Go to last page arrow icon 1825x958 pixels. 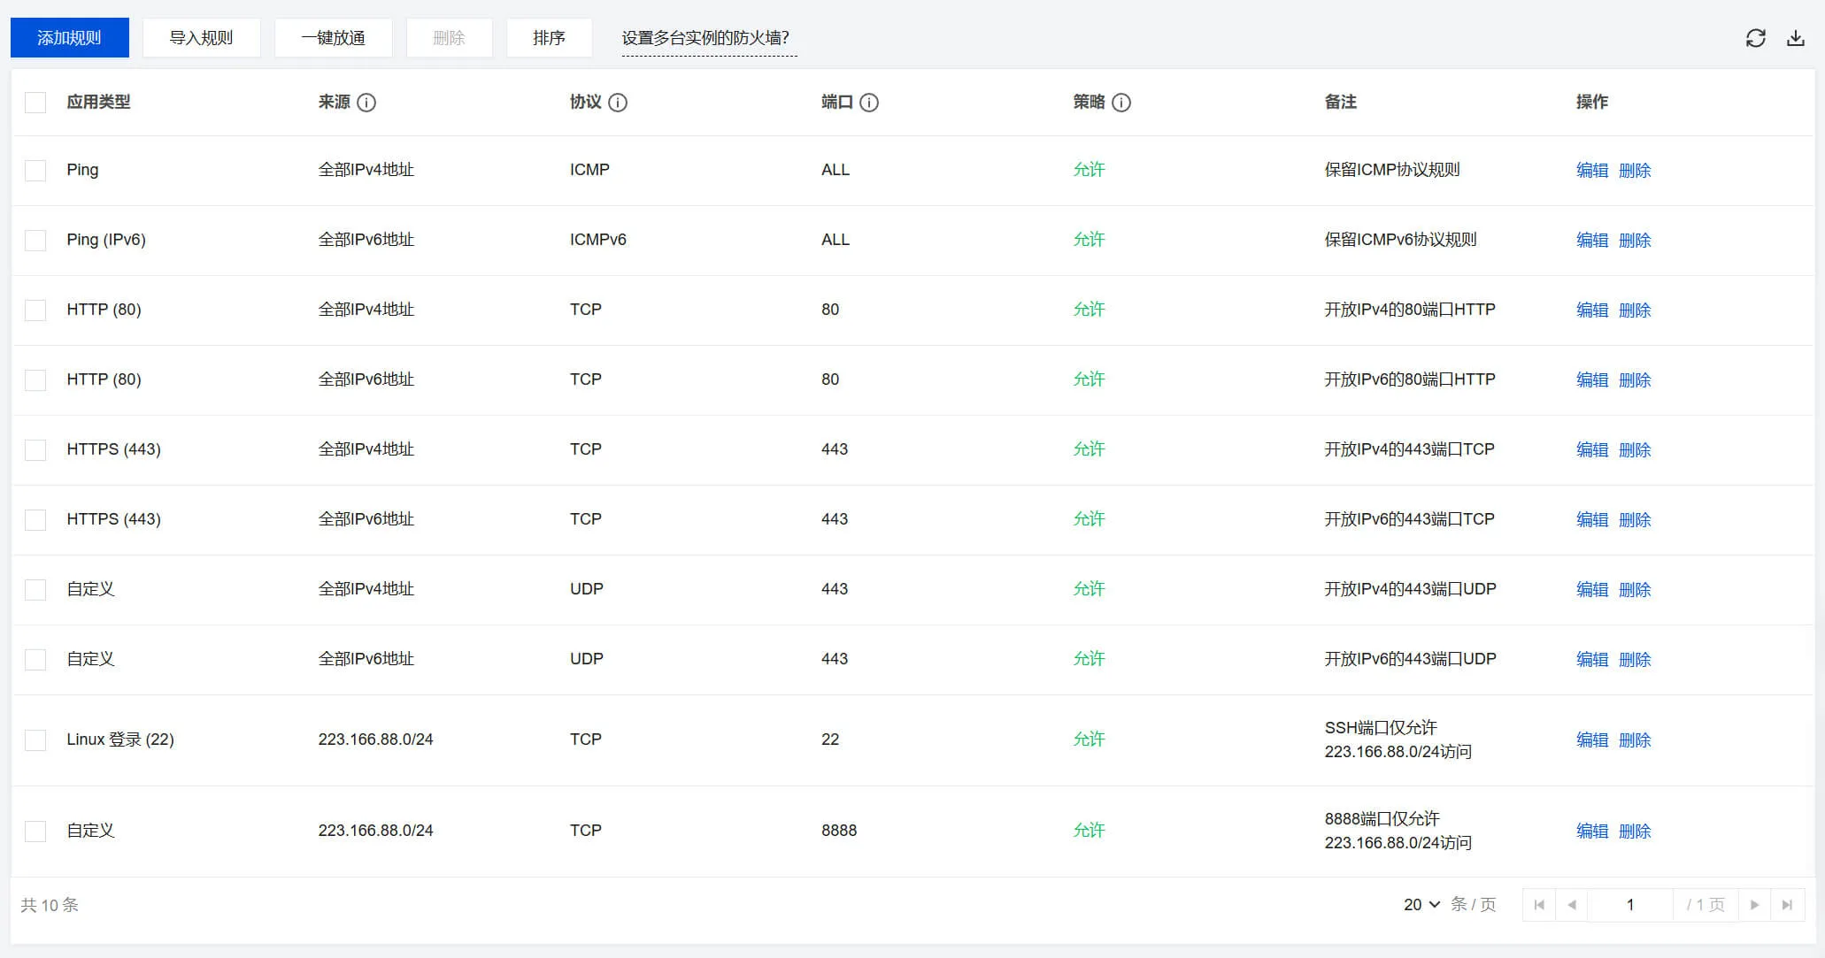coord(1787,905)
